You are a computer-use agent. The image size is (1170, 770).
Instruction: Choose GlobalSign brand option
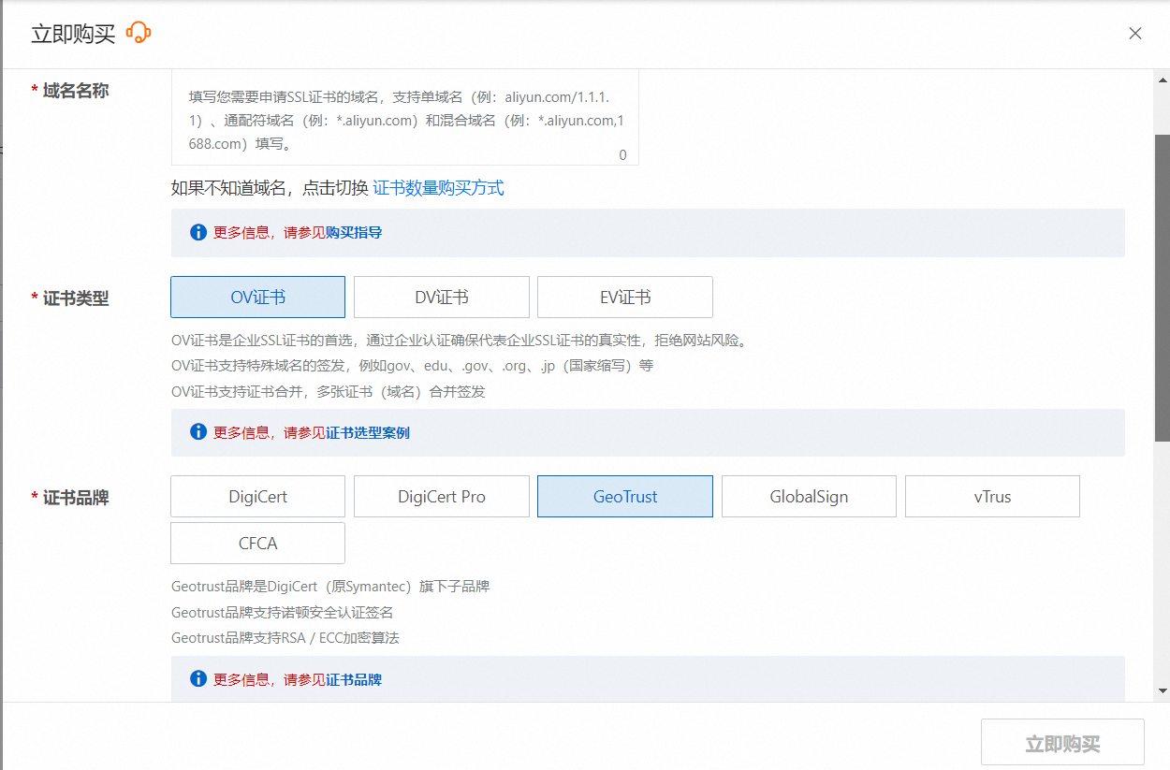[x=809, y=497]
